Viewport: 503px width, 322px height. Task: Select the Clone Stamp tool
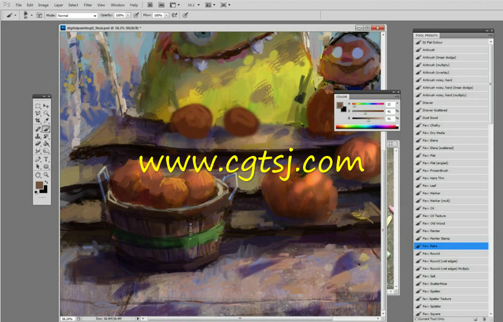tap(38, 136)
